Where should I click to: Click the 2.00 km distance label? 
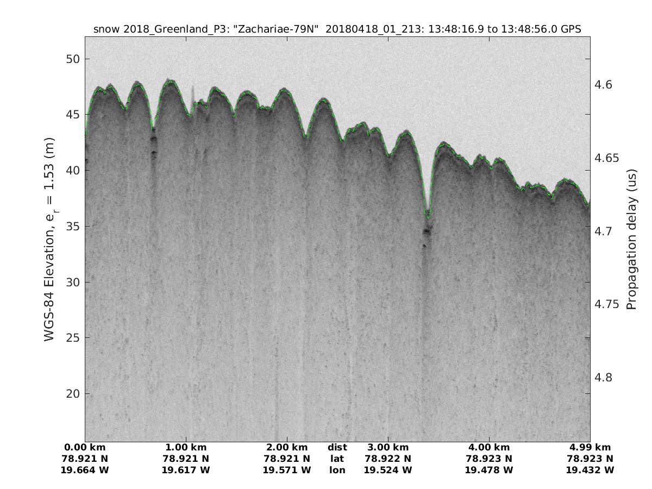287,447
